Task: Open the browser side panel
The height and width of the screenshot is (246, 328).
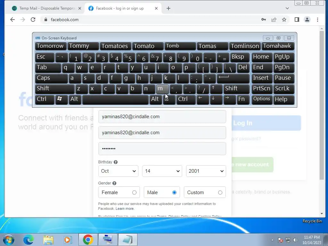Action: click(x=297, y=20)
